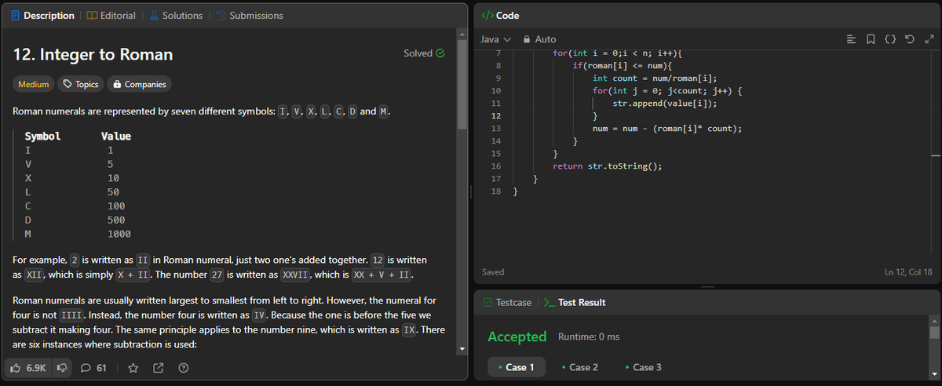The height and width of the screenshot is (386, 942).
Task: Click the Runtime: 0 ms text
Action: 589,337
